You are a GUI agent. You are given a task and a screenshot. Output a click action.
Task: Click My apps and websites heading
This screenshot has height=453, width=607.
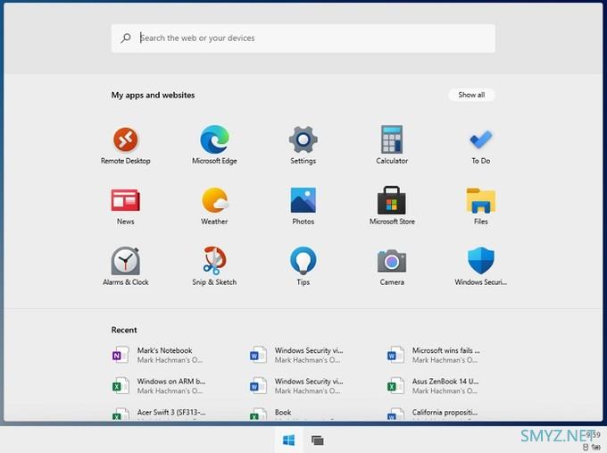pos(153,95)
